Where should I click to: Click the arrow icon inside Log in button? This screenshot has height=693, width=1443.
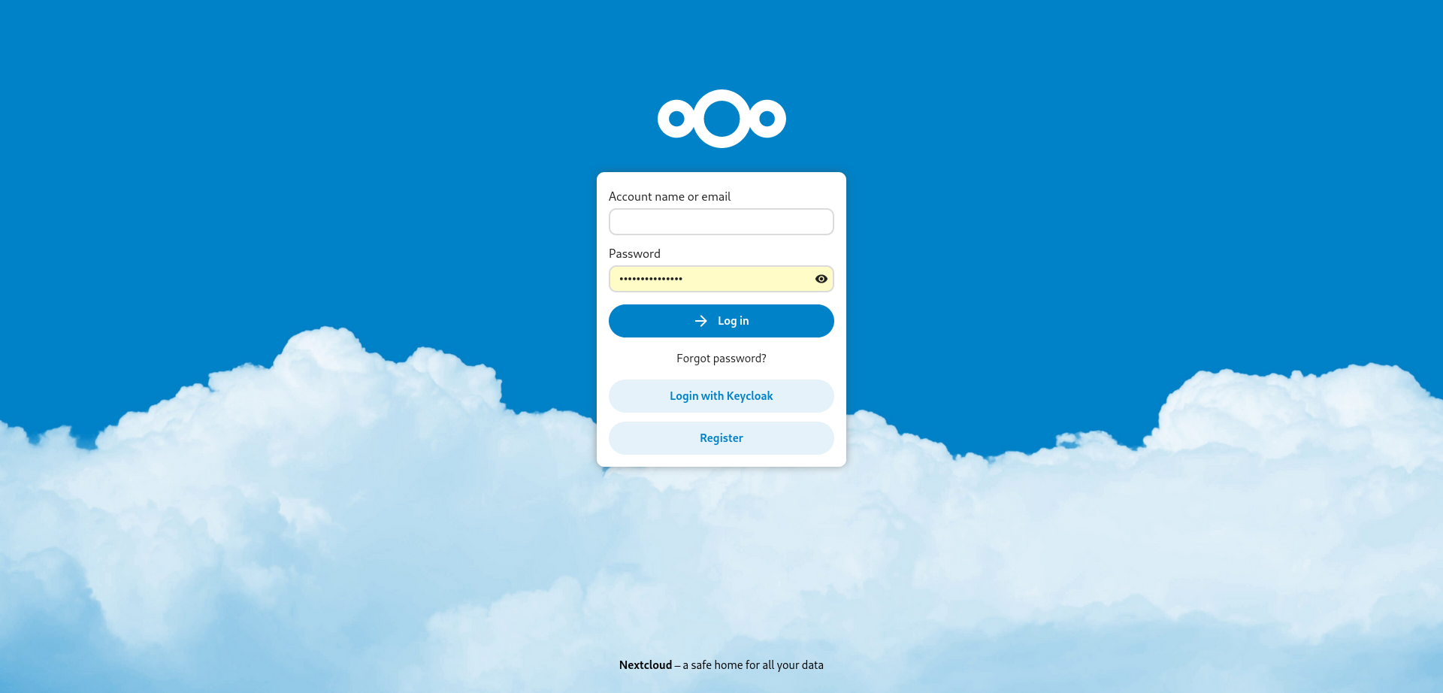(701, 321)
